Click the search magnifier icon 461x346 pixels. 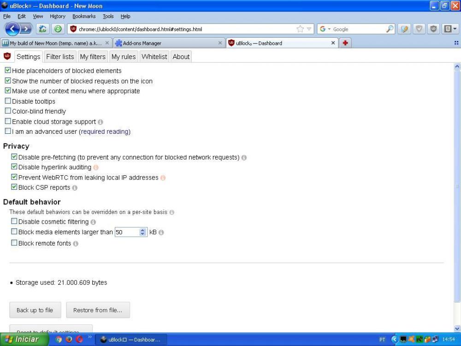click(x=390, y=29)
